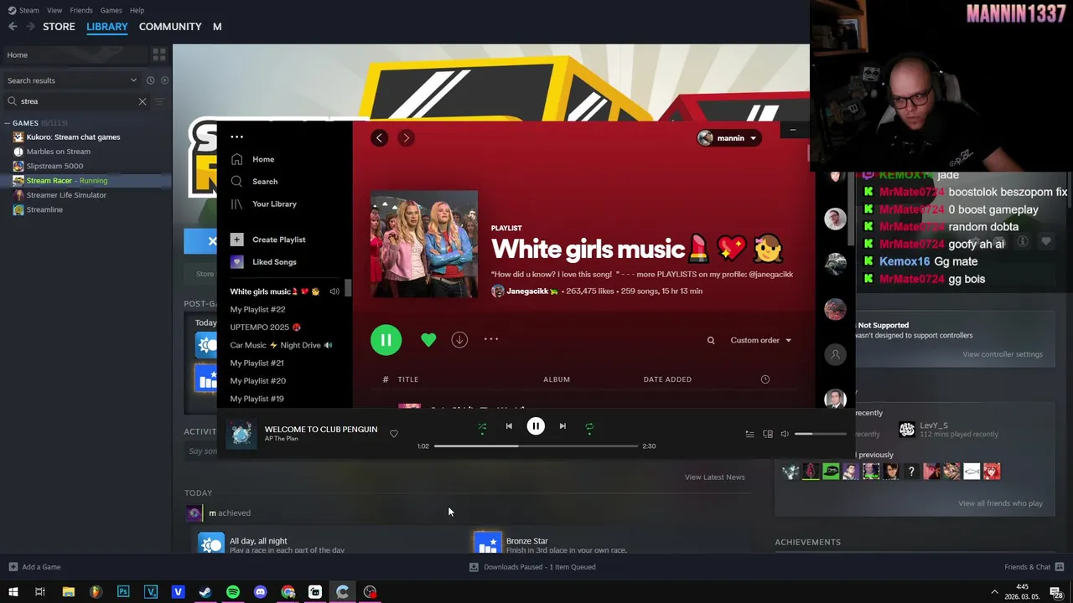Open the Spotify play queue

tap(749, 434)
